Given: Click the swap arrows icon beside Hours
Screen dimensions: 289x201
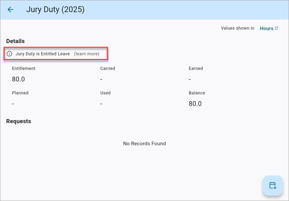Looking at the screenshot, I should 276,28.
